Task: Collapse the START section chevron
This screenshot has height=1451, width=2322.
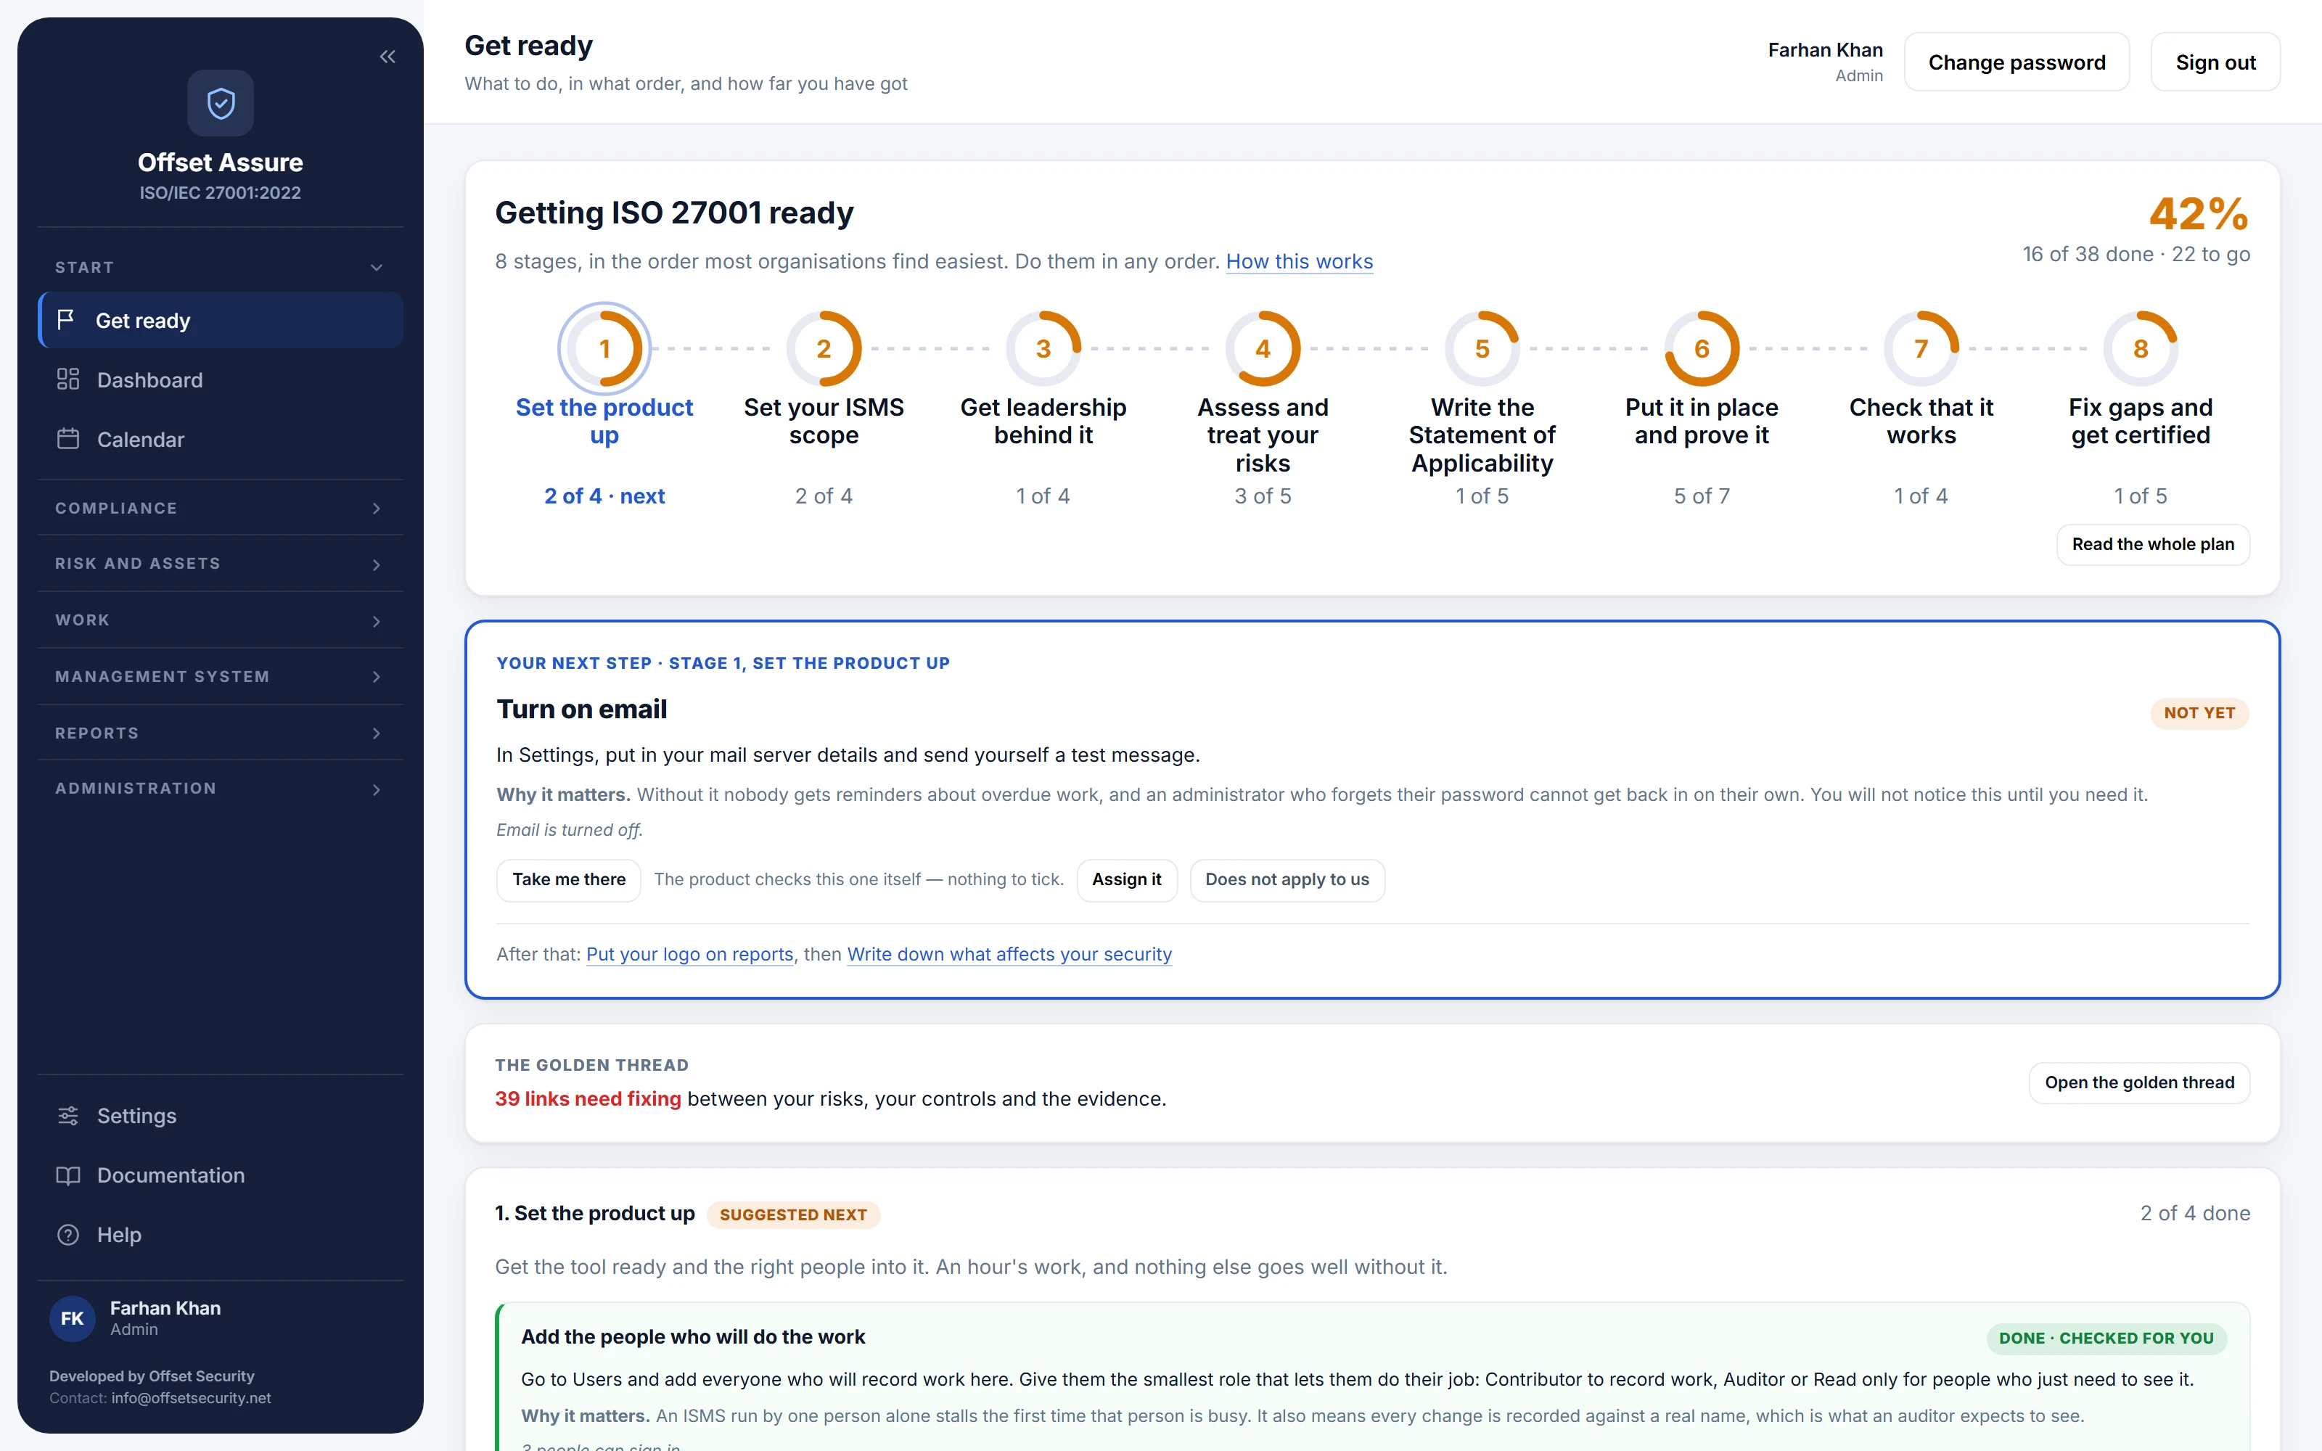Action: tap(376, 268)
